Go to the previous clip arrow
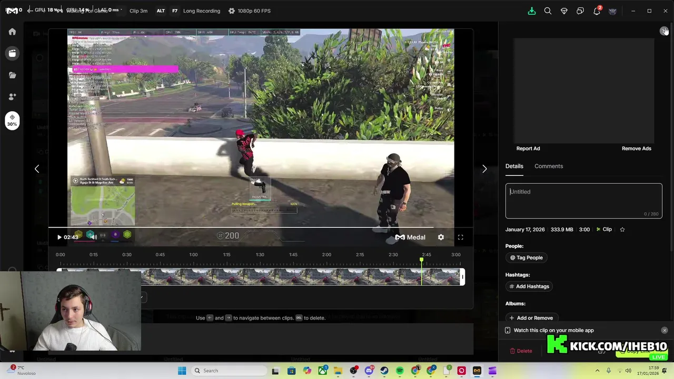 (x=37, y=169)
